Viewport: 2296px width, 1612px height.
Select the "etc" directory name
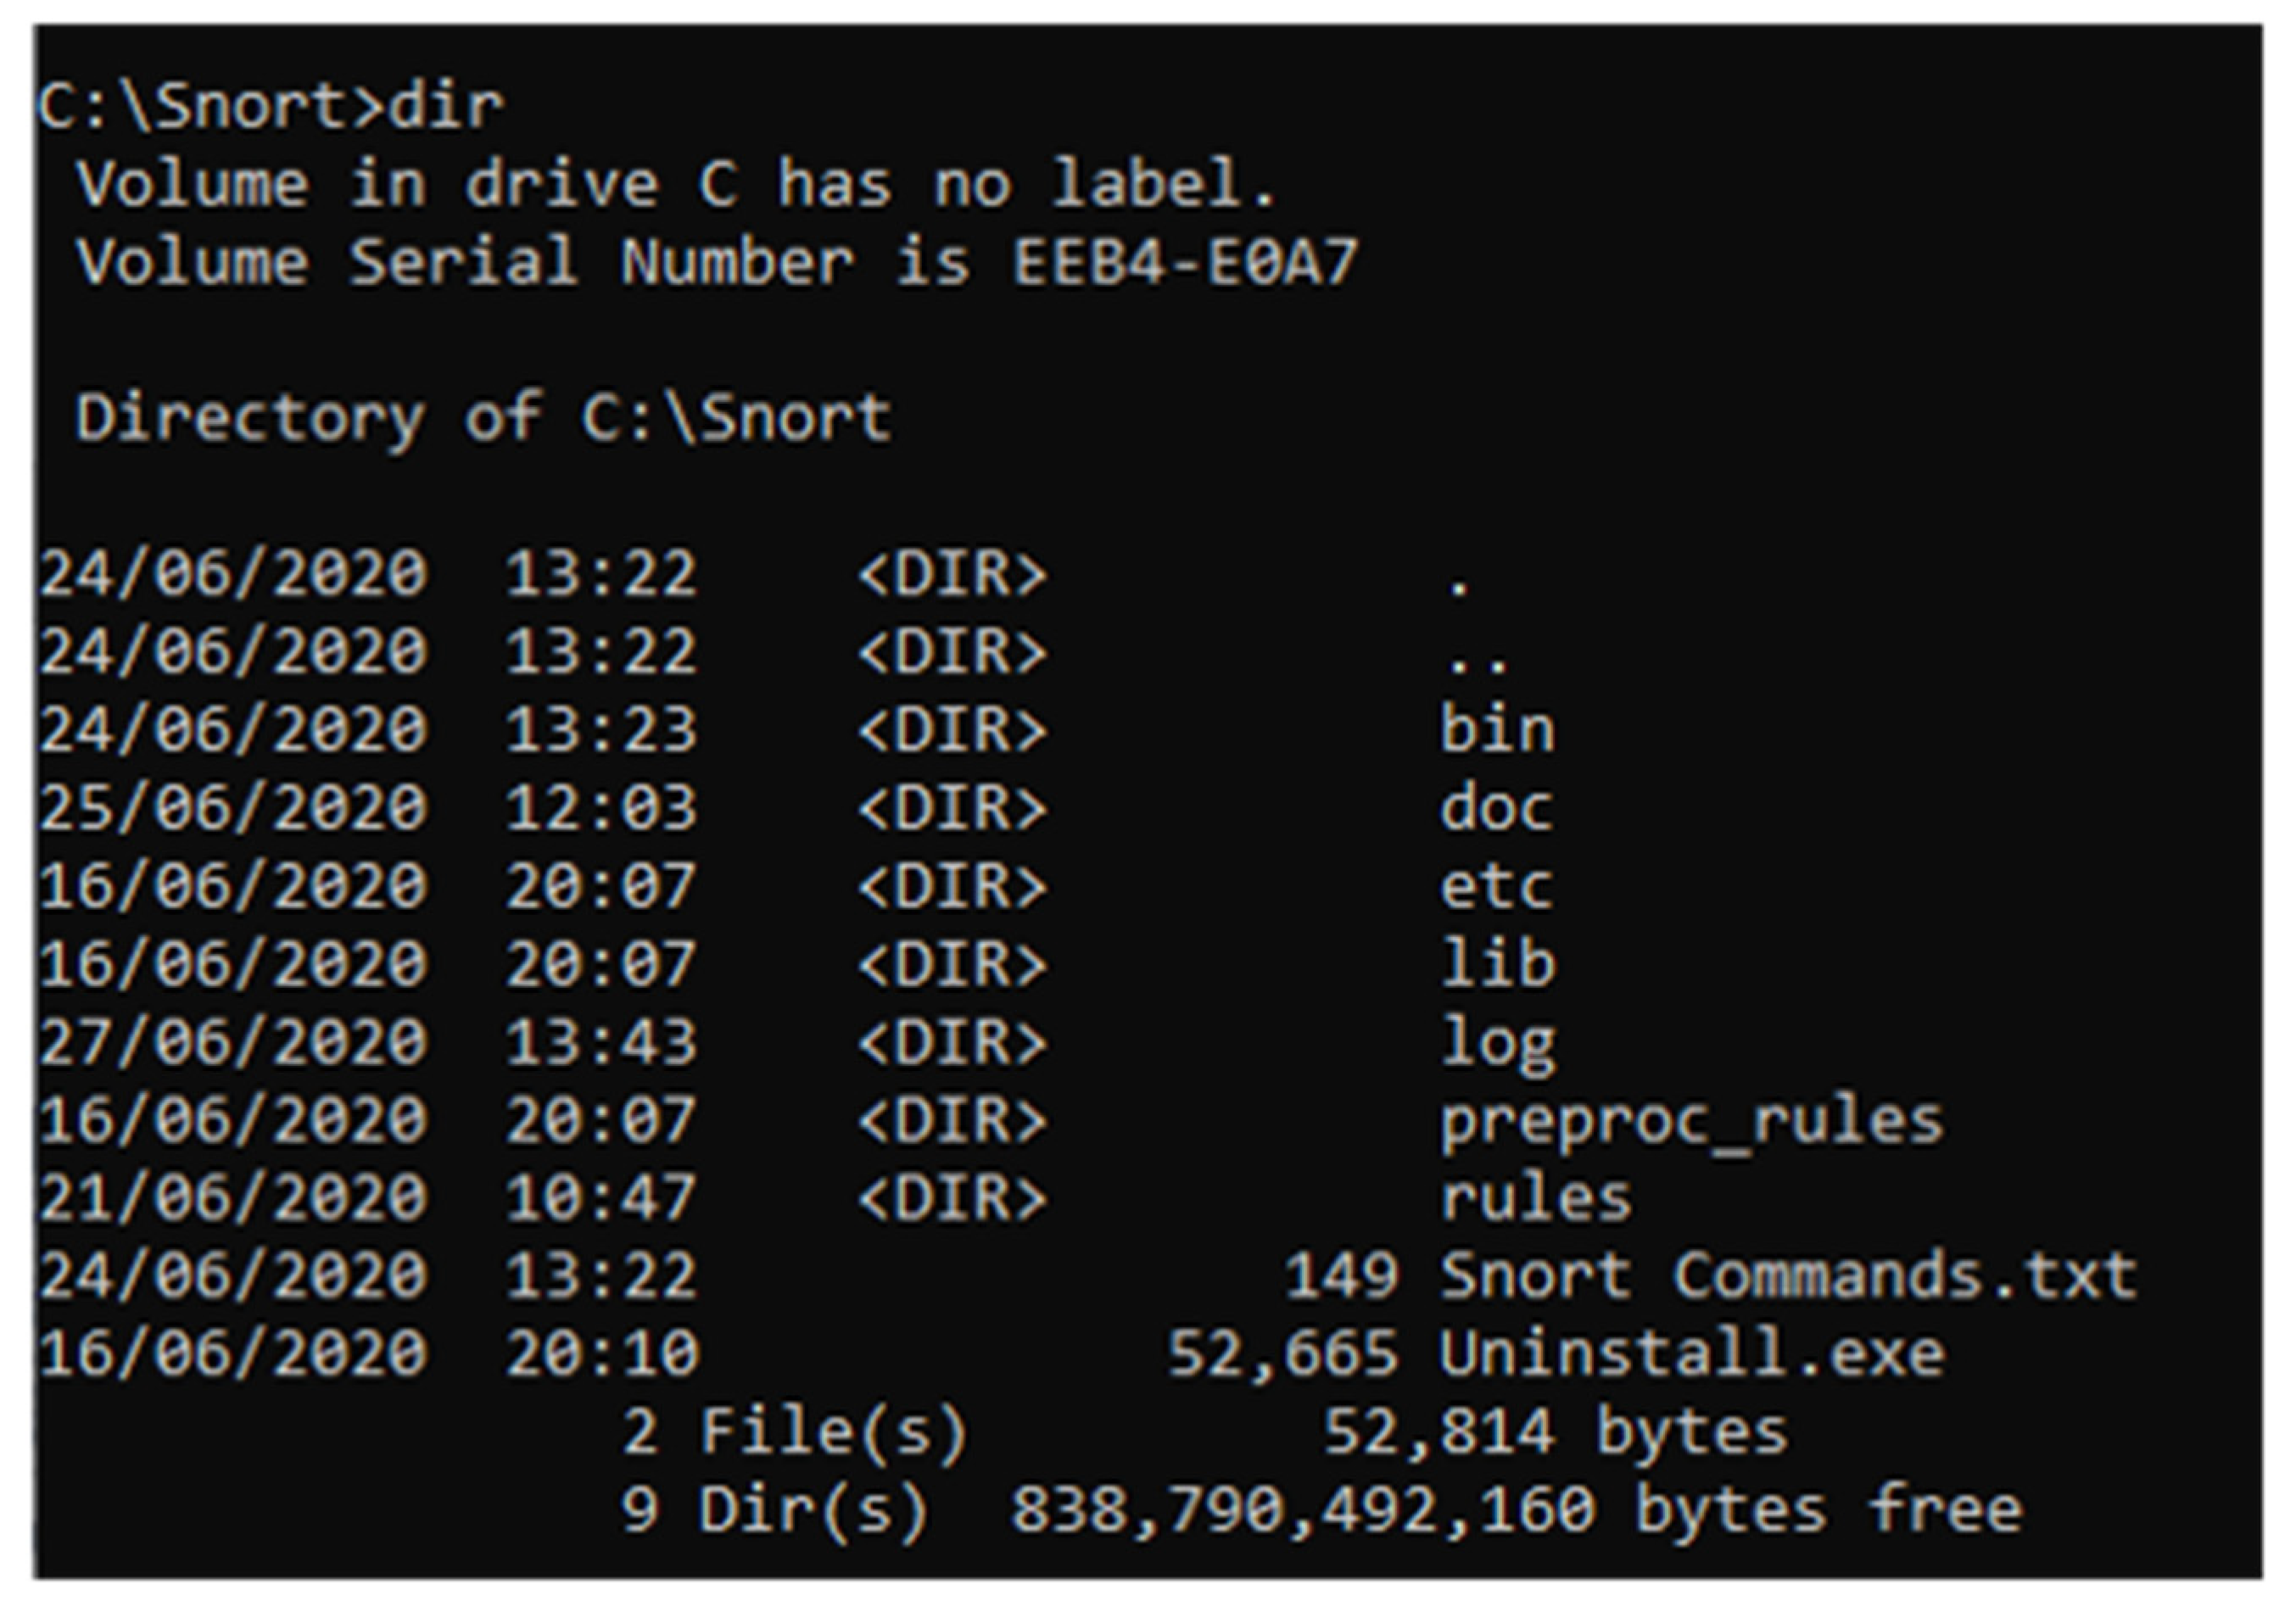[x=1496, y=886]
